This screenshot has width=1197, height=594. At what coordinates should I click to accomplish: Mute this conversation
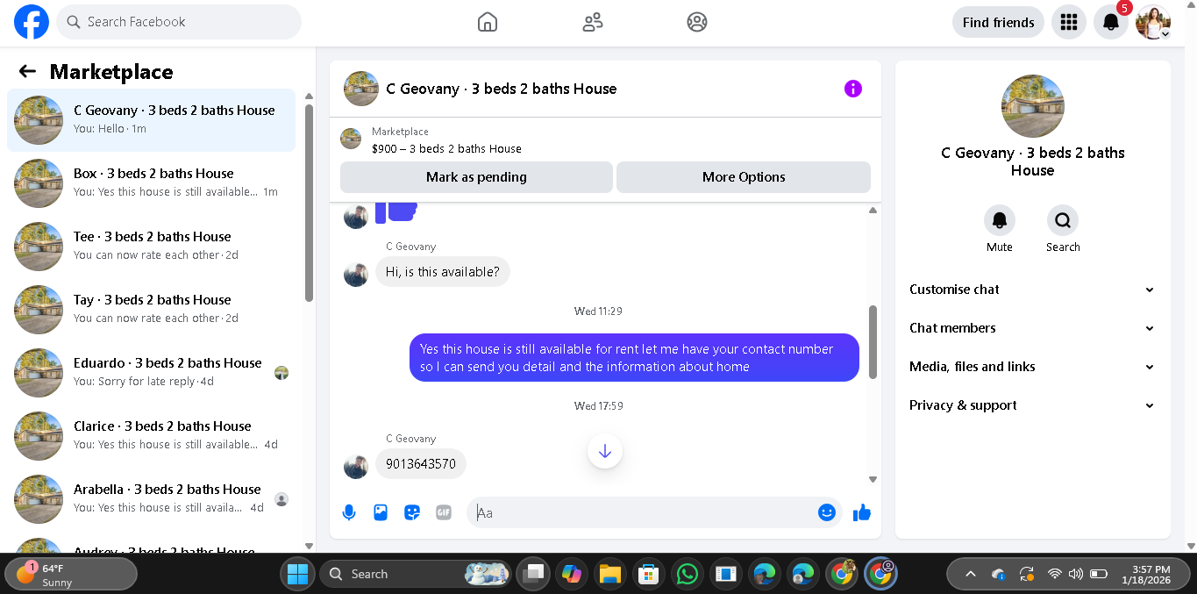pyautogui.click(x=1000, y=229)
